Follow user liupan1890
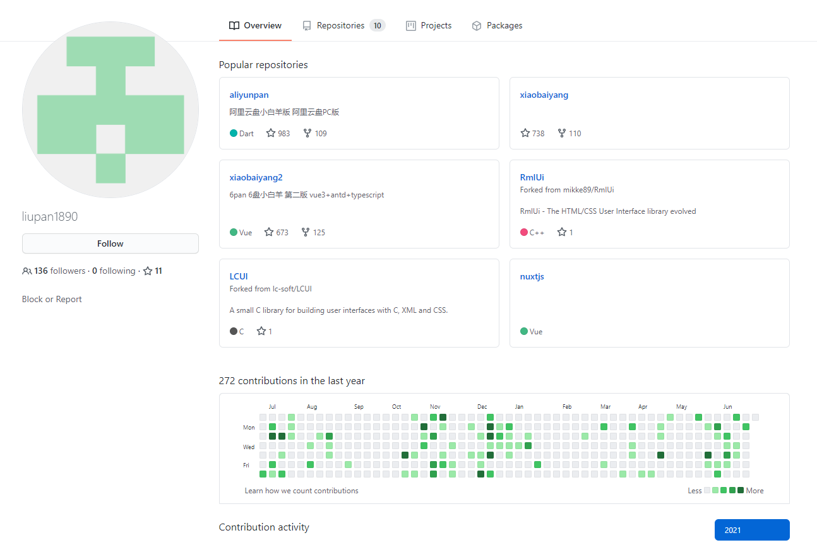Viewport: 817px width, 545px height. coord(110,243)
